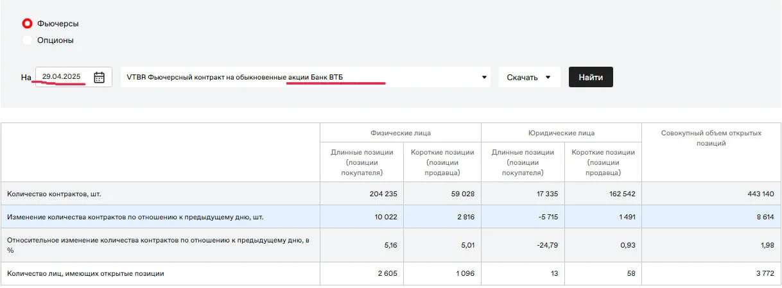The image size is (782, 288).
Task: Click the Количество лиц row label
Action: point(85,273)
